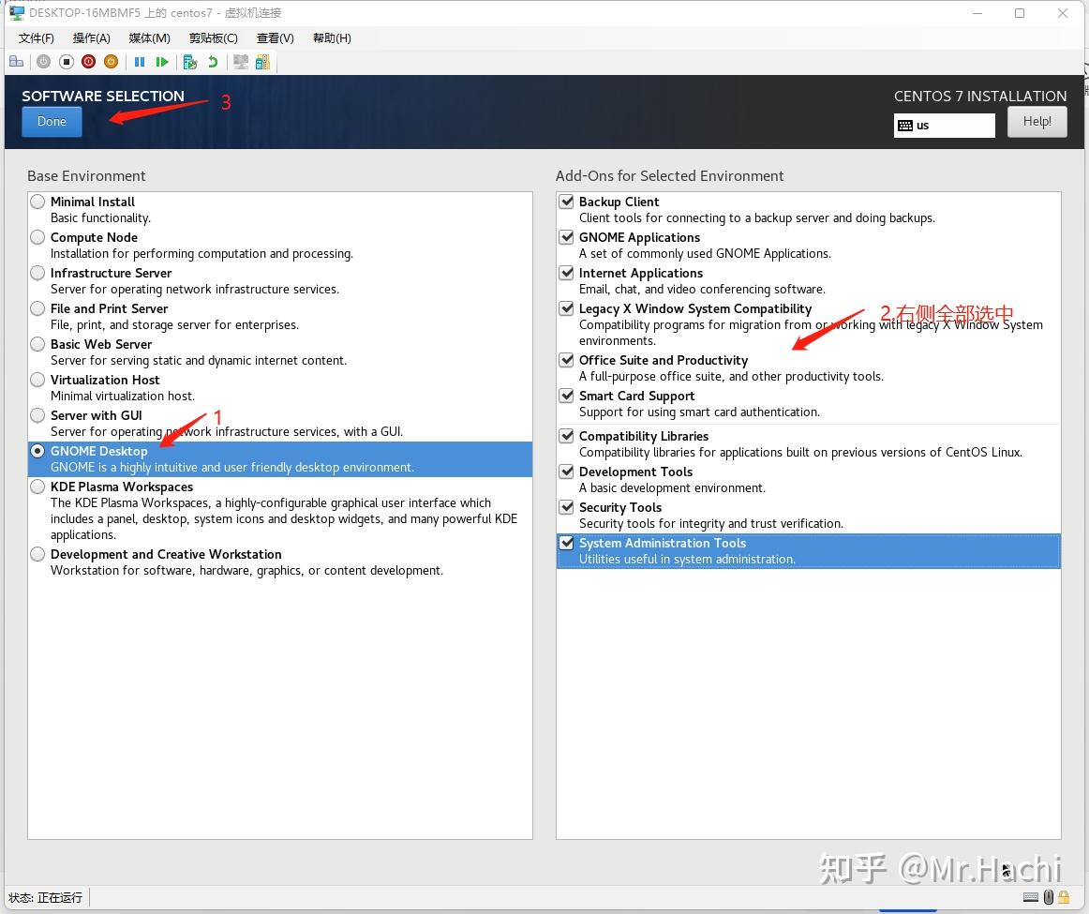This screenshot has width=1089, height=914.
Task: Open the 媒体(M) menu
Action: (149, 38)
